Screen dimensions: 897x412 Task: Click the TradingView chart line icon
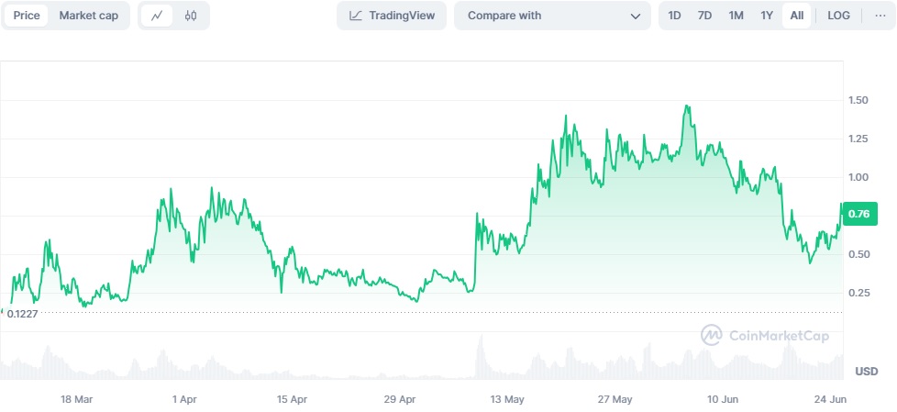point(356,16)
